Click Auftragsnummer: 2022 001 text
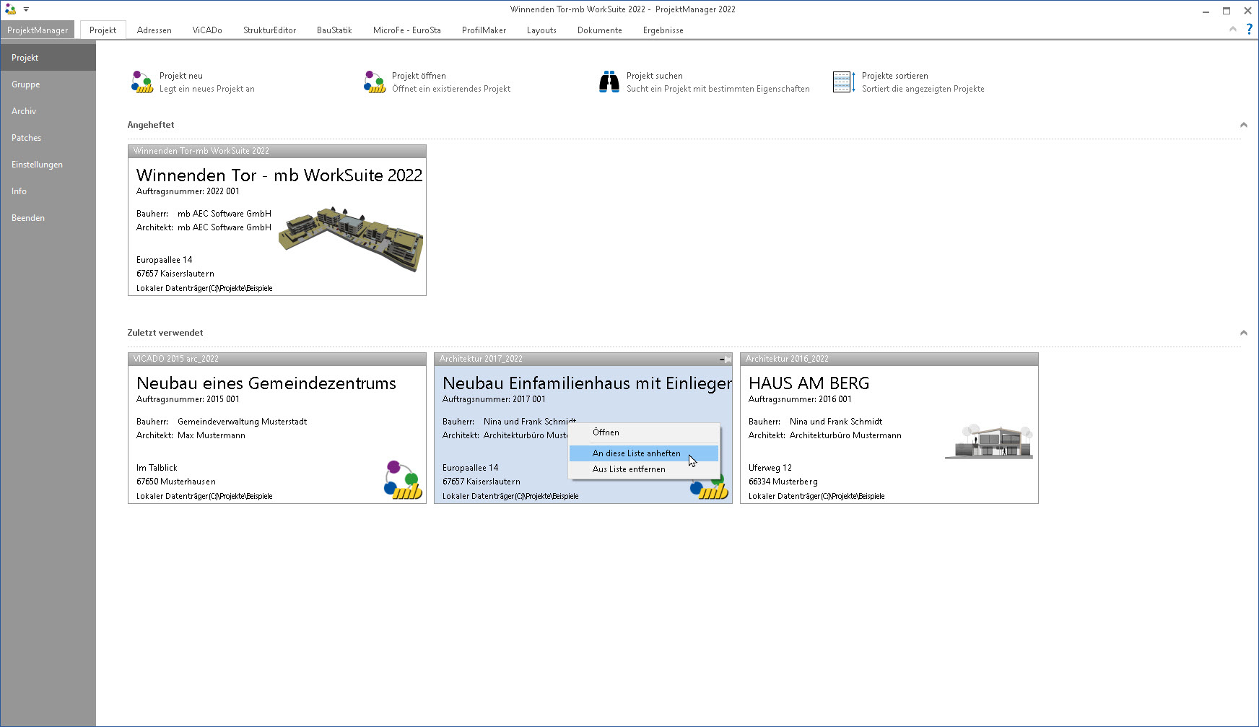 188,191
